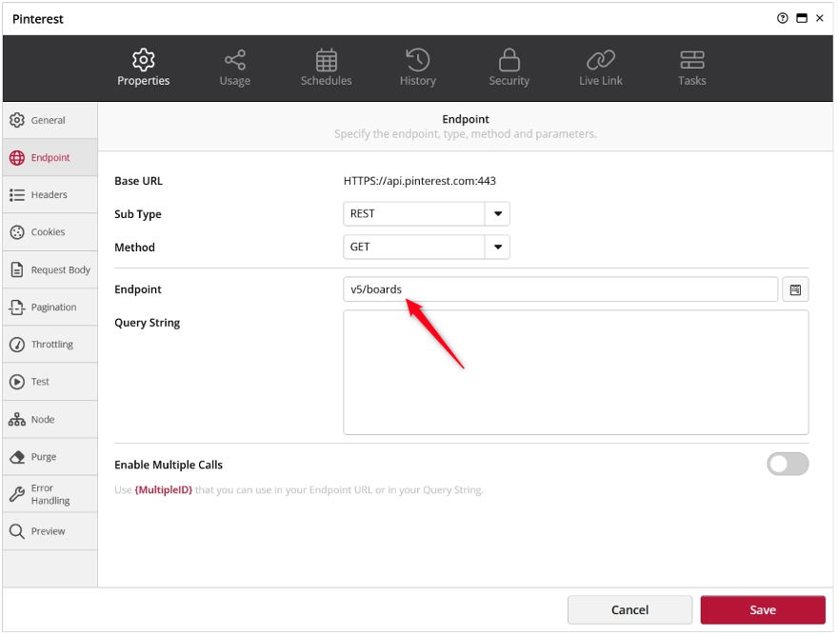Click the HTTPS://api.pinterest.com:443 base URL
Viewport: 838px width, 636px height.
tap(420, 181)
